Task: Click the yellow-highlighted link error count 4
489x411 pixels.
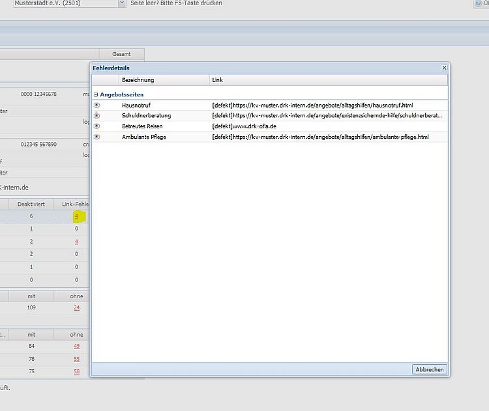Action: point(76,216)
